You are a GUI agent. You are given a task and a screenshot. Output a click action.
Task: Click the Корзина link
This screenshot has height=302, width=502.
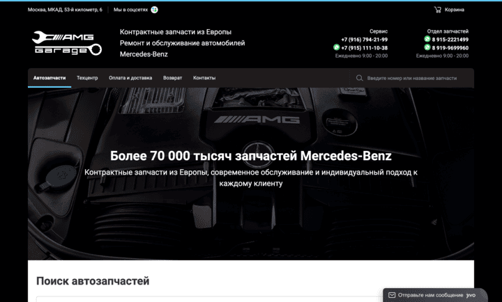(455, 10)
